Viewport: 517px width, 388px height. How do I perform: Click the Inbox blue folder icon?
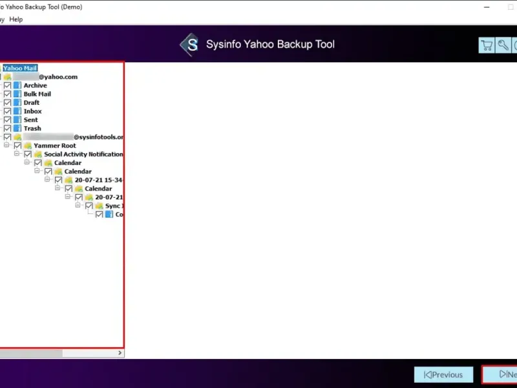coord(17,111)
